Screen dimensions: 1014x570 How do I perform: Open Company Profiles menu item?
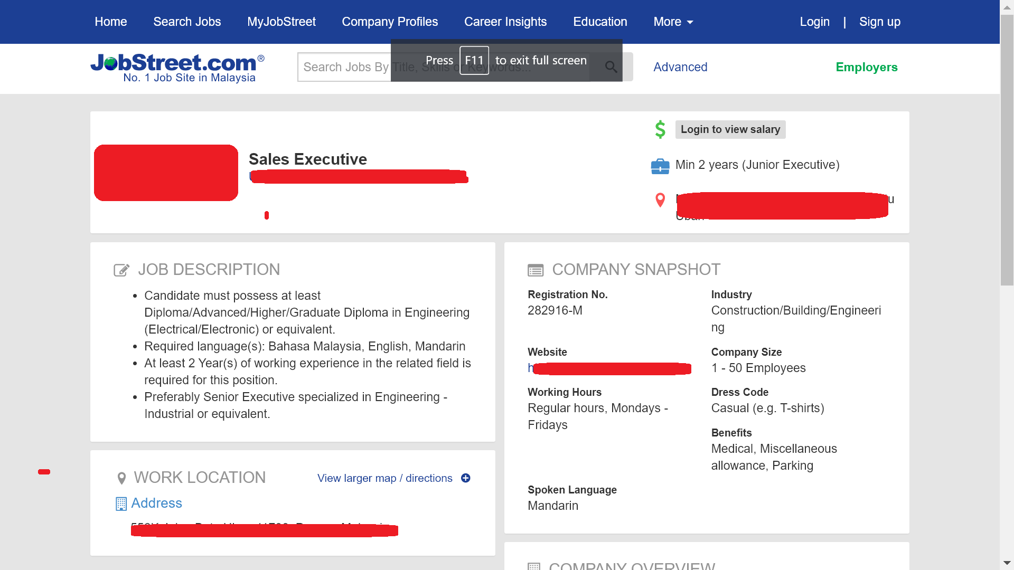[390, 22]
